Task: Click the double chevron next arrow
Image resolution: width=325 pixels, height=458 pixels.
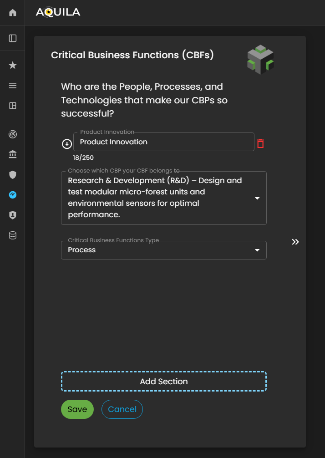Action: click(x=295, y=242)
